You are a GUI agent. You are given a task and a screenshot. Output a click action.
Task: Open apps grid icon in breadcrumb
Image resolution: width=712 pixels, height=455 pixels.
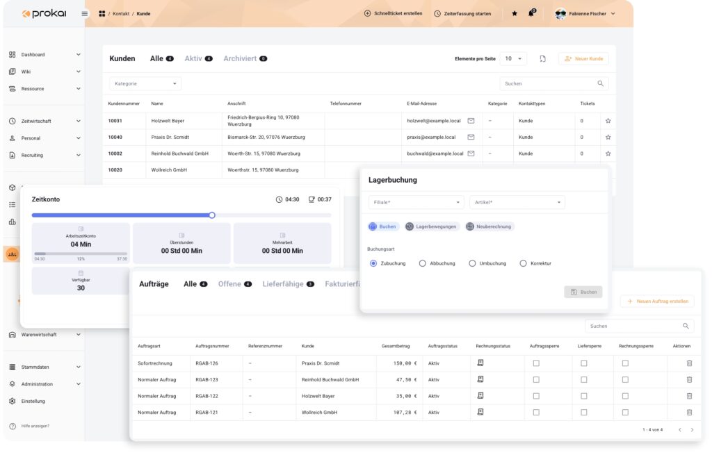point(102,14)
